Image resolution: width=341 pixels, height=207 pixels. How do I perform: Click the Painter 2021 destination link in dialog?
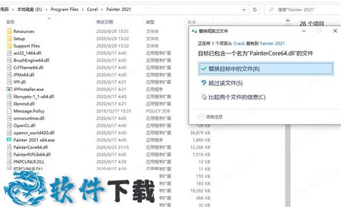point(272,44)
